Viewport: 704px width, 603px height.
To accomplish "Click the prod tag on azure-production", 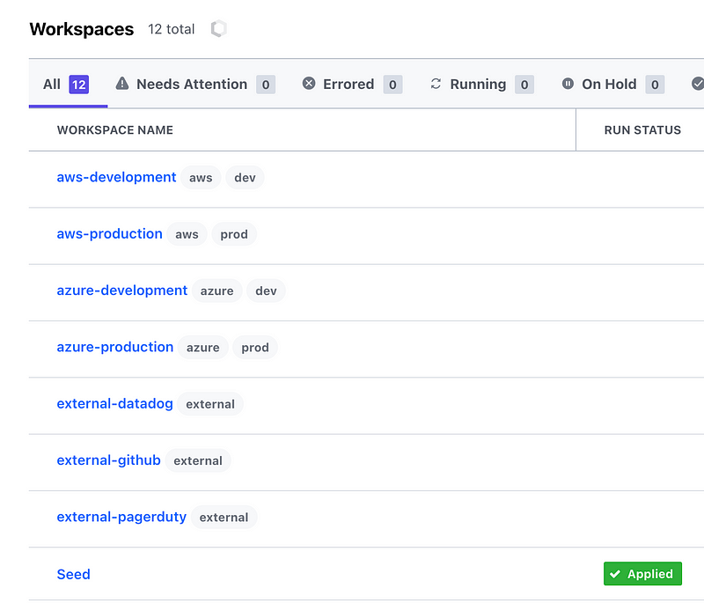I will tap(255, 348).
